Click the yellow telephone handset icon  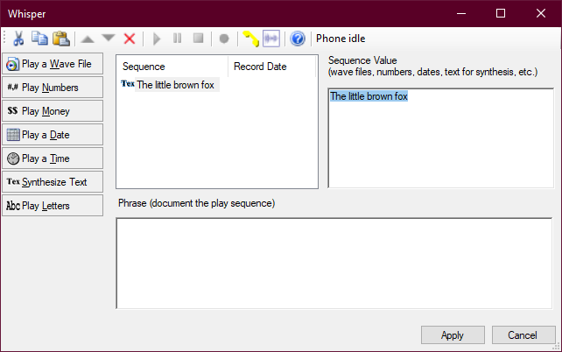coord(250,39)
